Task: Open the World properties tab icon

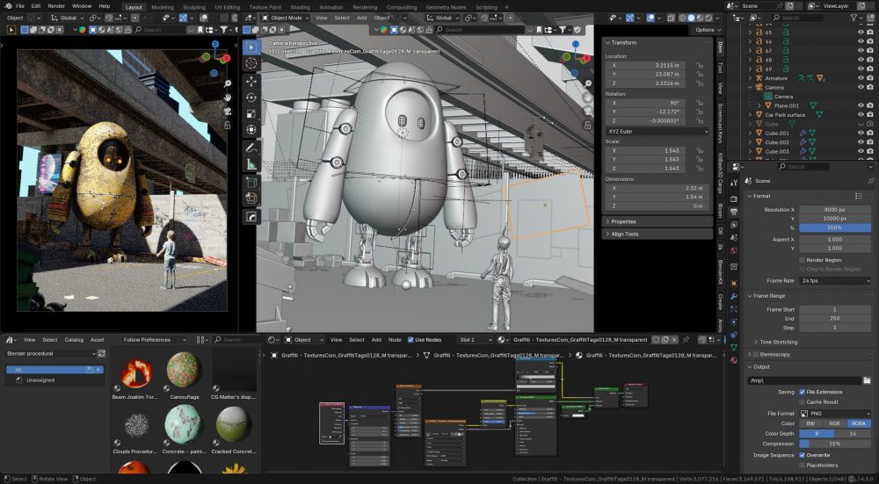Action: [734, 250]
